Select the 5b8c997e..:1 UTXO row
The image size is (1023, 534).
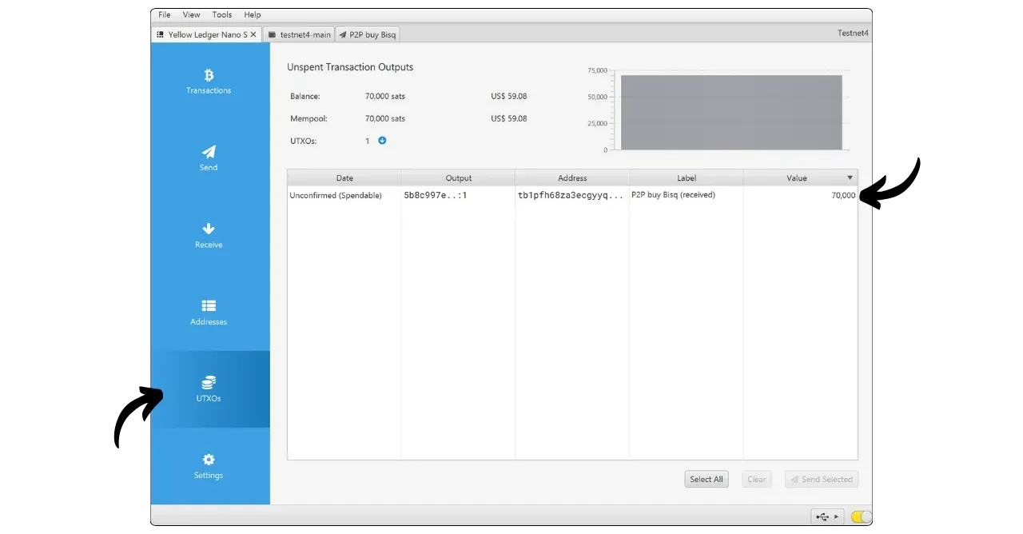(458, 195)
